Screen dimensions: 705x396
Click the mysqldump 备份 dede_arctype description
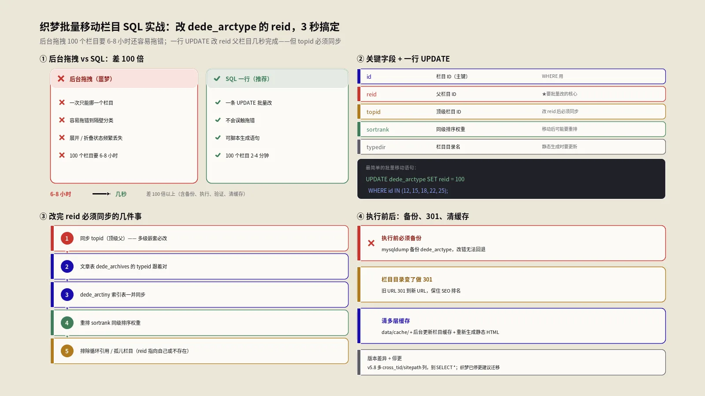click(x=433, y=249)
